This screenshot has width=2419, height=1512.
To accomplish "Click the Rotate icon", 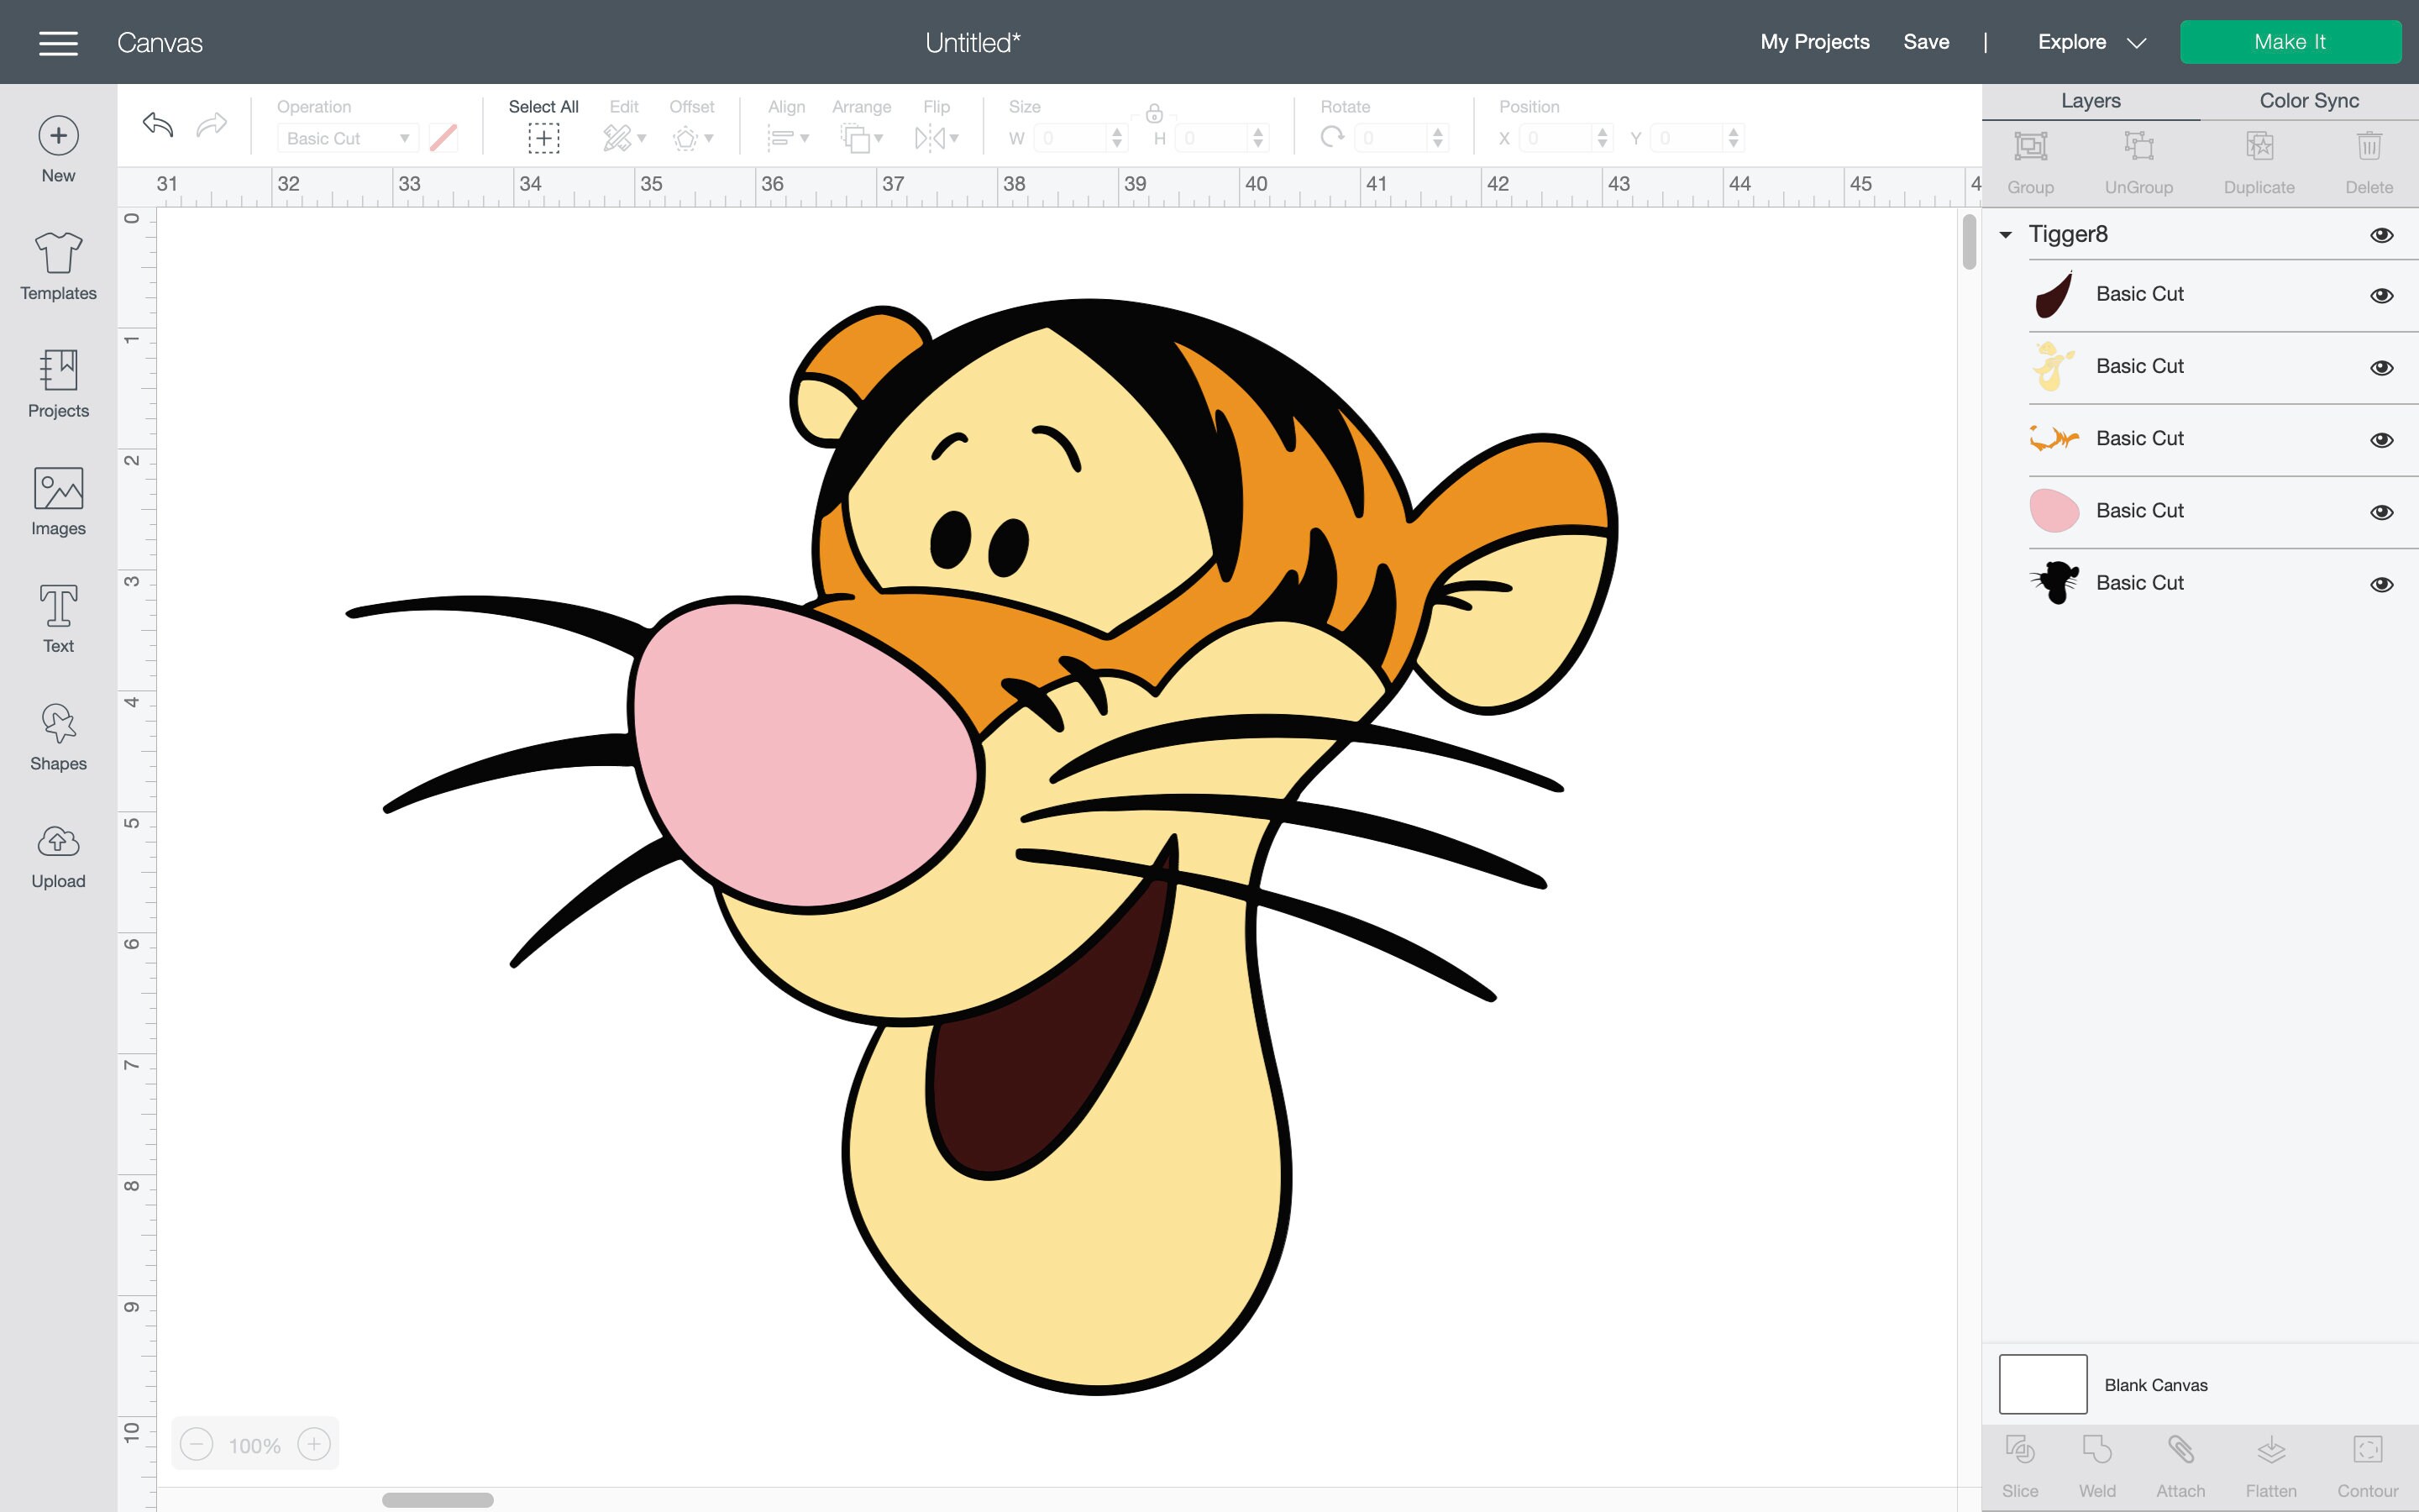I will click(x=1332, y=137).
